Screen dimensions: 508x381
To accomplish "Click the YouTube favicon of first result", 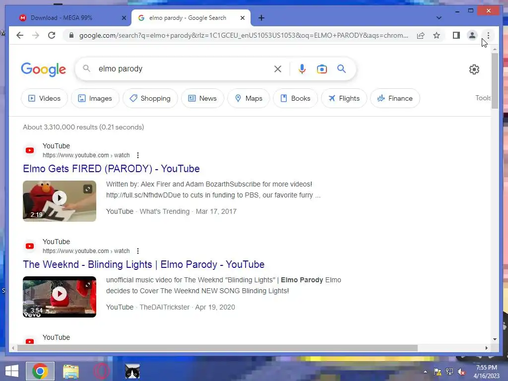I will [x=30, y=150].
